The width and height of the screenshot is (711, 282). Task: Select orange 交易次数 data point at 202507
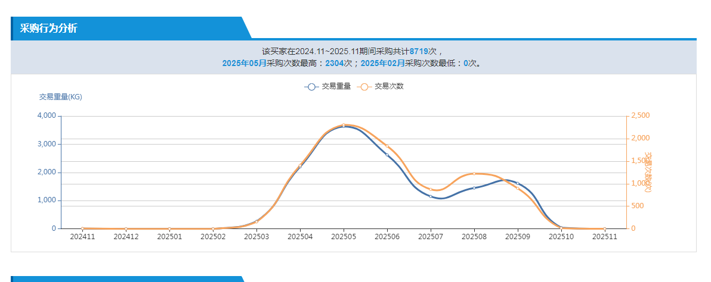[x=431, y=189]
